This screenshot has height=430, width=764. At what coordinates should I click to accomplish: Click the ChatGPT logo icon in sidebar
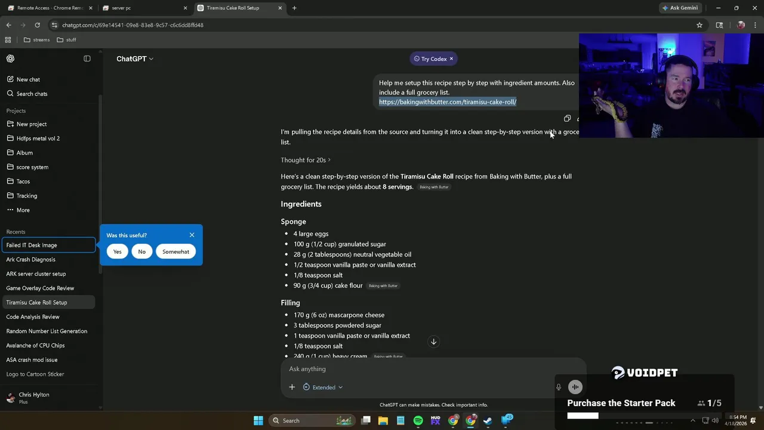(10, 59)
